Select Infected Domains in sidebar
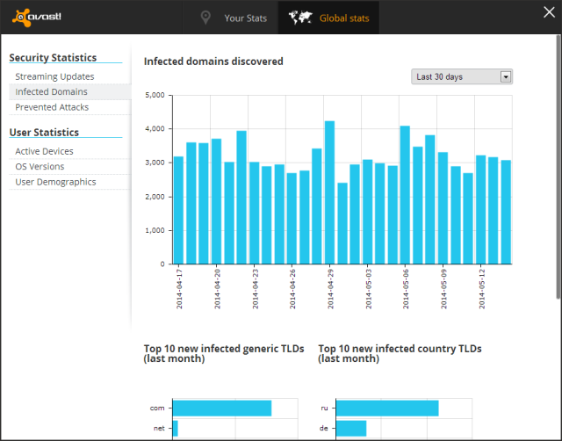This screenshot has width=562, height=441. (51, 91)
